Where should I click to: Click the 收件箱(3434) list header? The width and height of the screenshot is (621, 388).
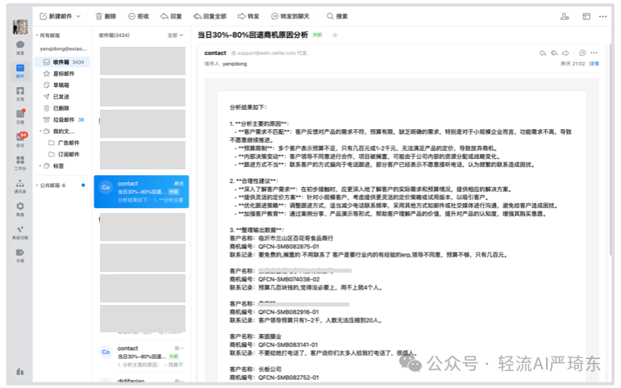point(114,35)
